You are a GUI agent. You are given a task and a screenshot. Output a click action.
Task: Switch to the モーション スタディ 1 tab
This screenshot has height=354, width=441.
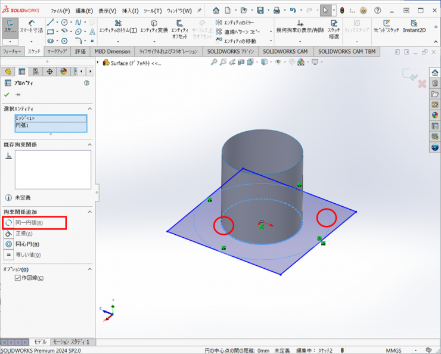pyautogui.click(x=71, y=342)
